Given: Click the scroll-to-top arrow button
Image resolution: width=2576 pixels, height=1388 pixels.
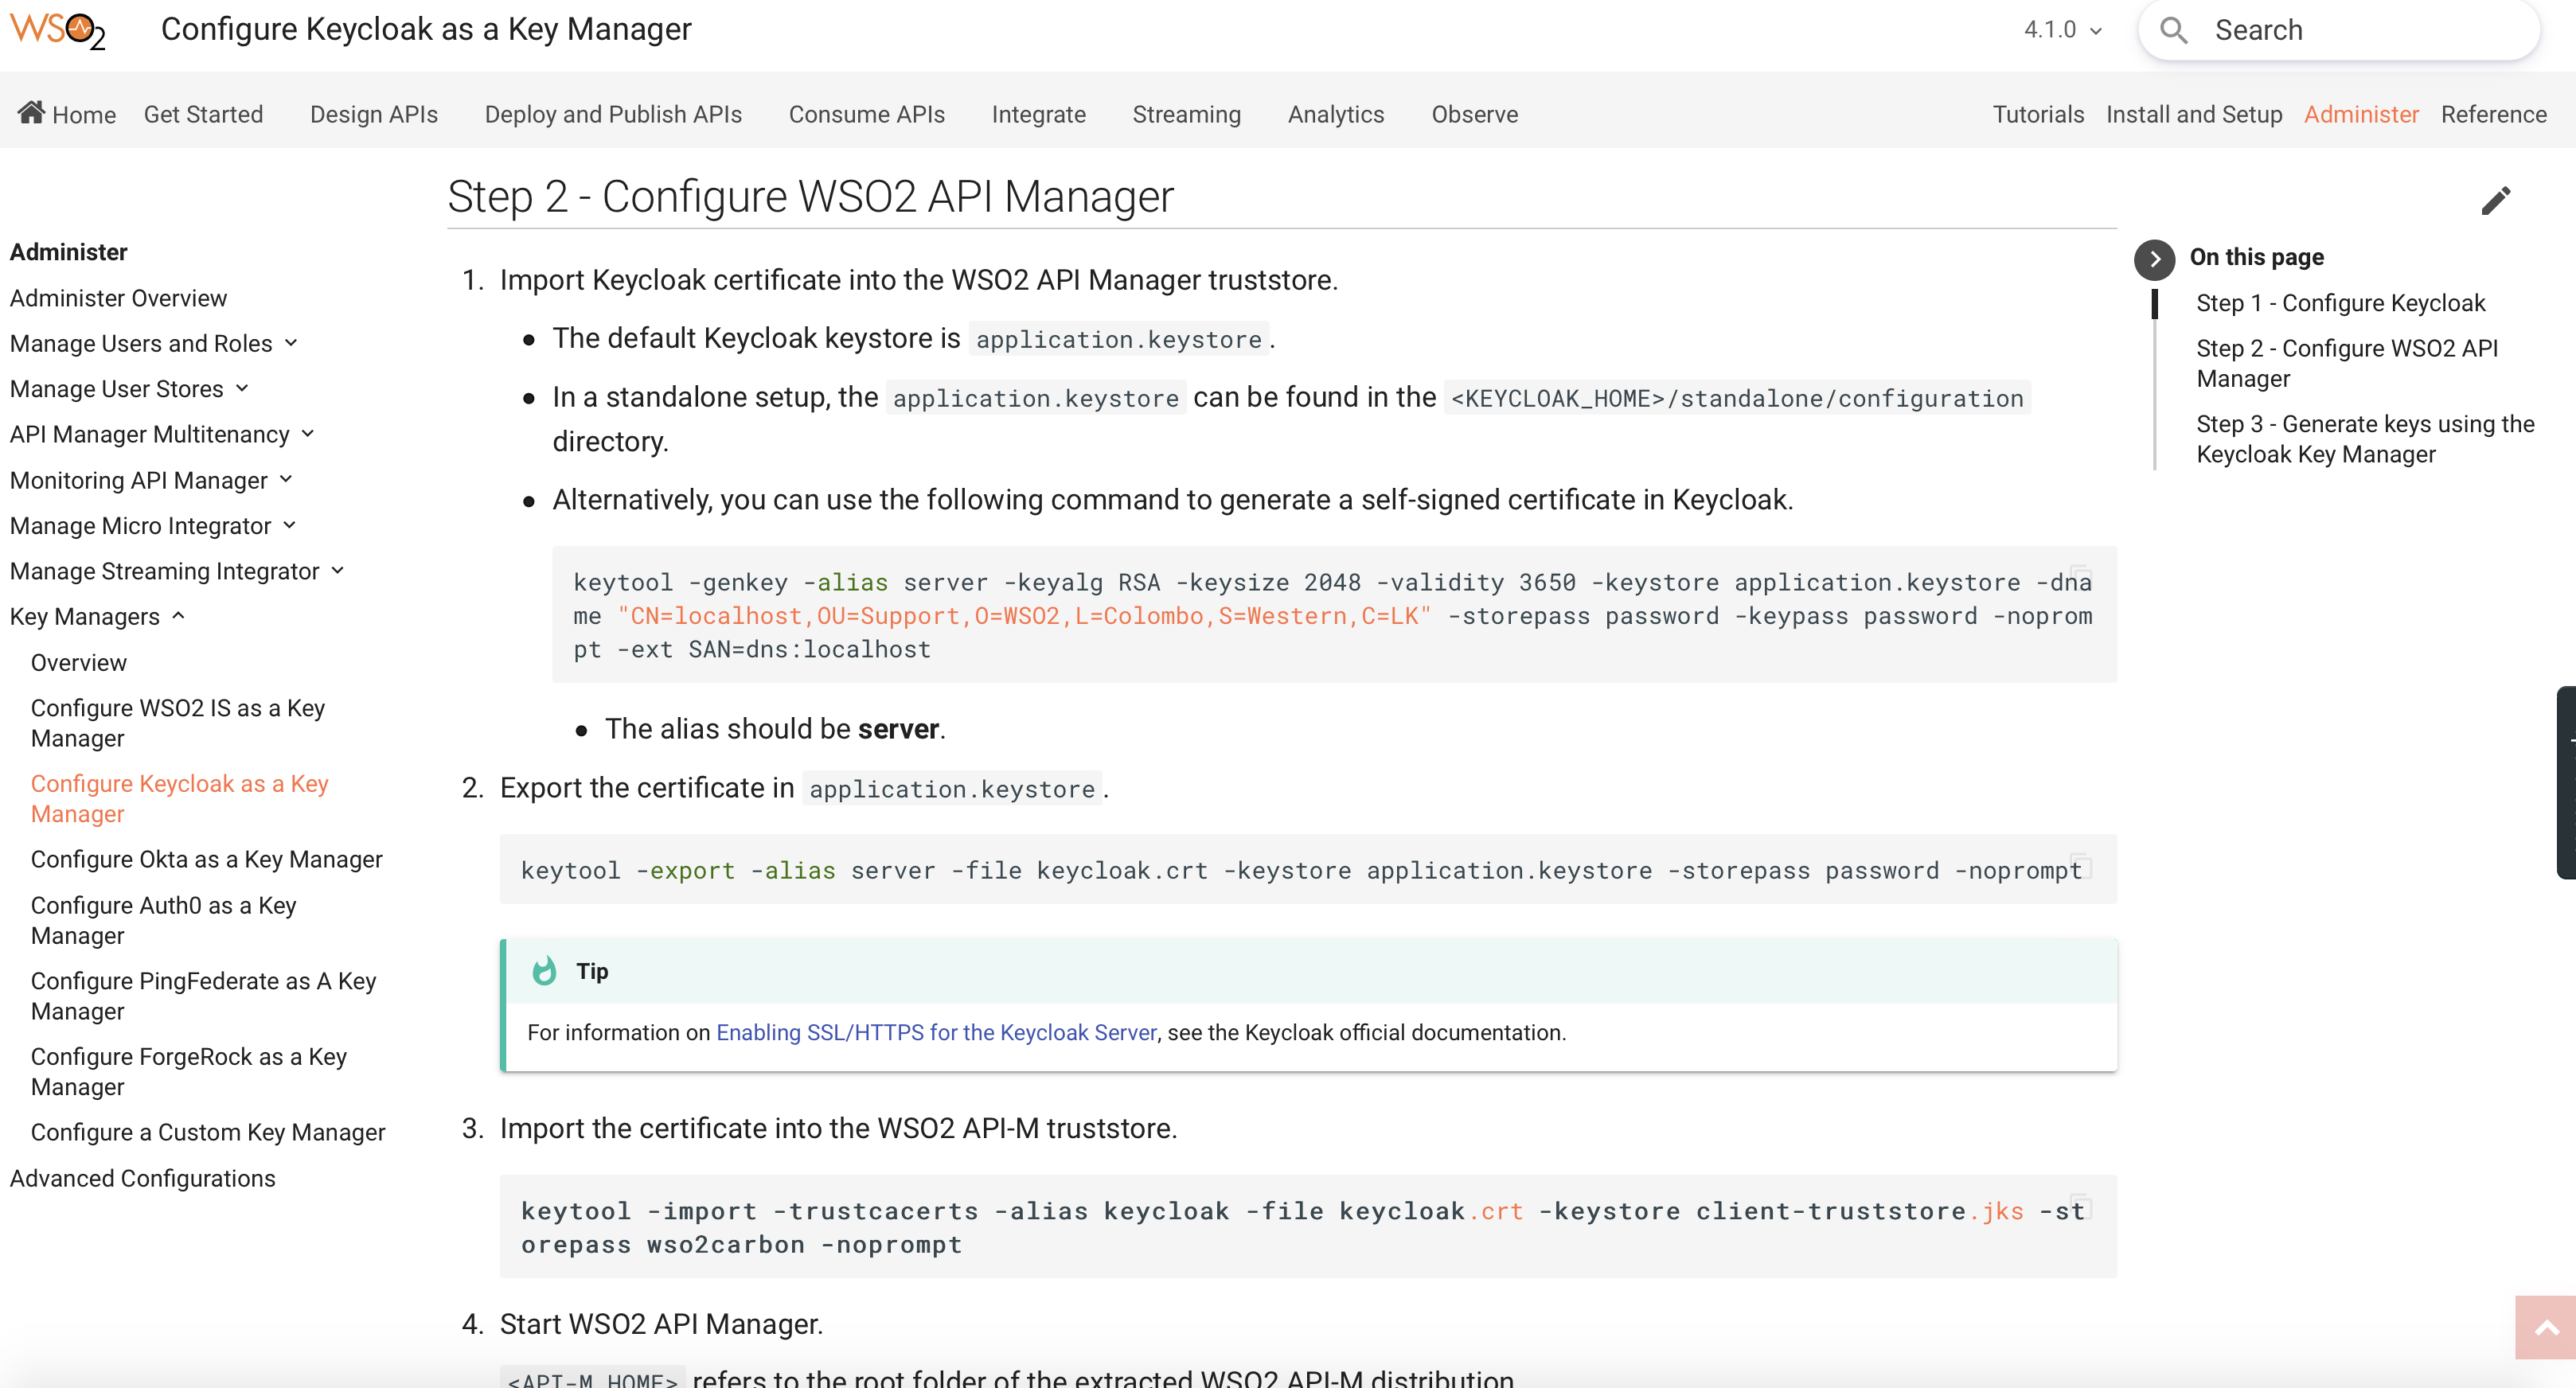Looking at the screenshot, I should 2547,1327.
